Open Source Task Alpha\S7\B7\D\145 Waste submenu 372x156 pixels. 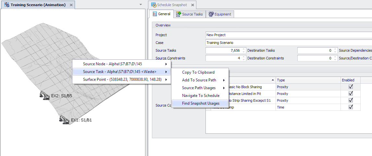(x=121, y=72)
